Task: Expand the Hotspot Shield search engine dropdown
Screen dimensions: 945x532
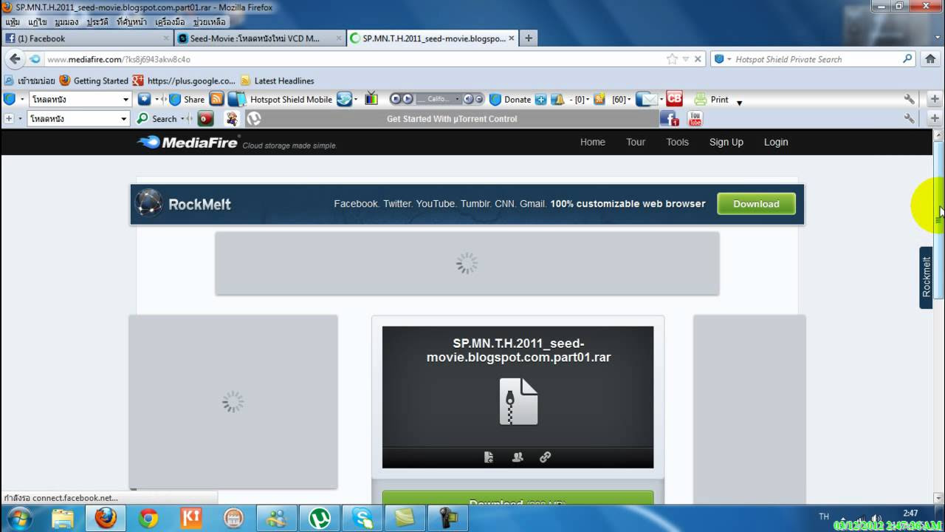Action: click(x=729, y=59)
